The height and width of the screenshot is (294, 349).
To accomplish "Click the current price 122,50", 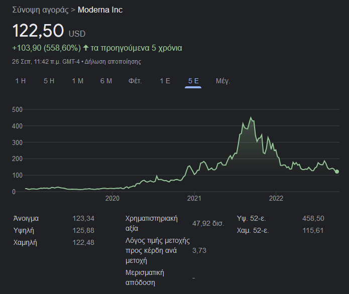I will [x=38, y=31].
